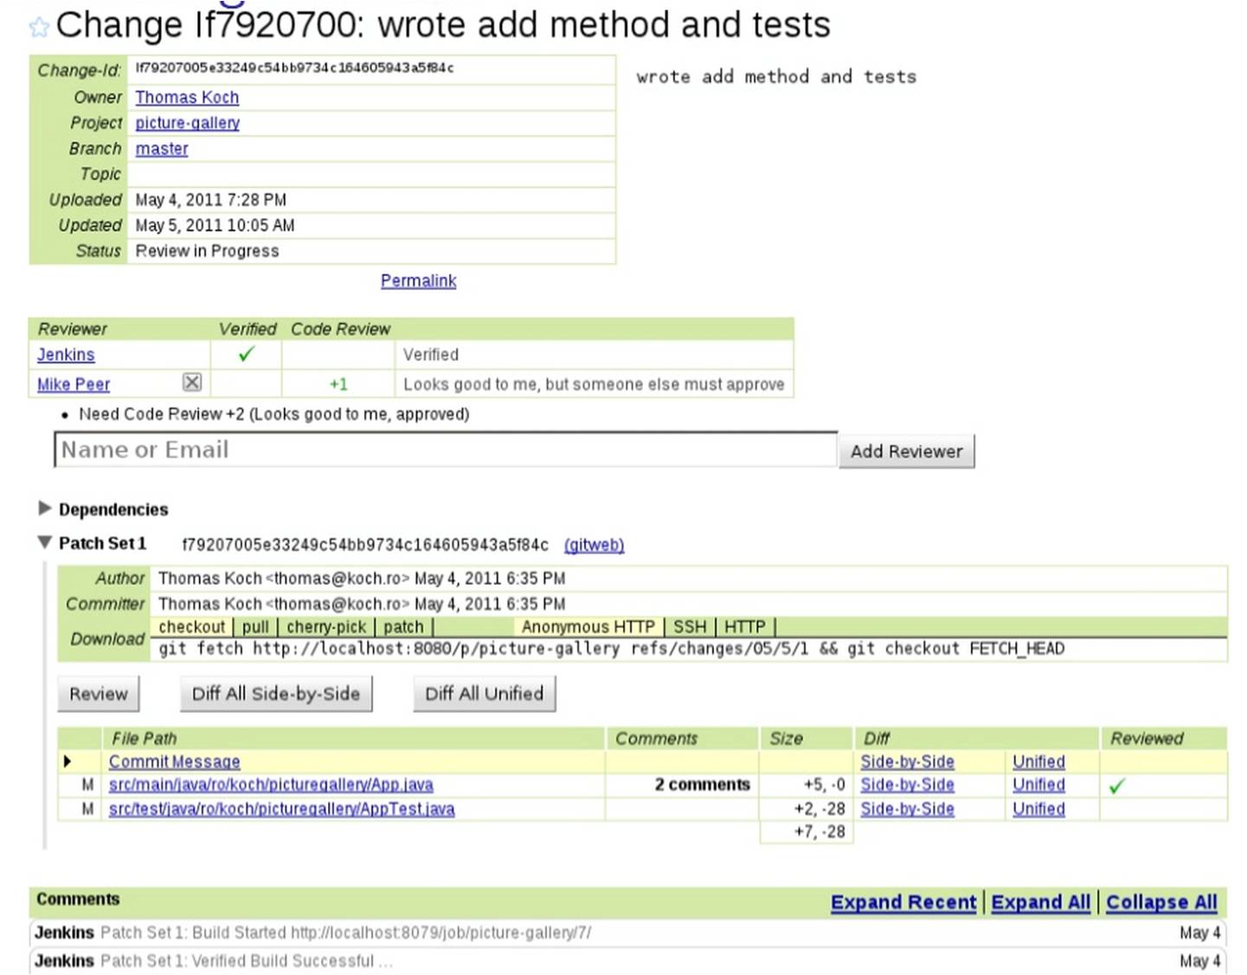Open AppTest.java file link

281,809
